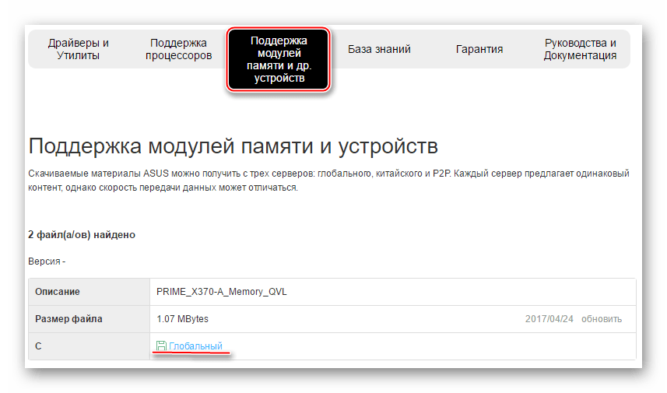
Task: Go to the База знаний tab
Action: [x=379, y=49]
